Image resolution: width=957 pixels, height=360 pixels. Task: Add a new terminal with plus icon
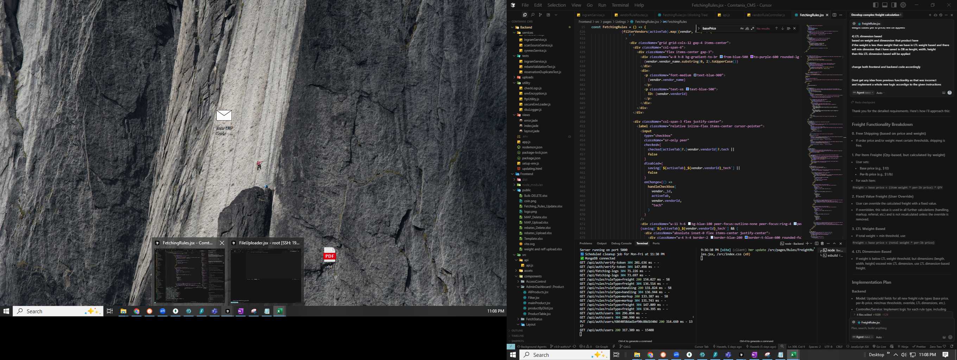click(807, 244)
